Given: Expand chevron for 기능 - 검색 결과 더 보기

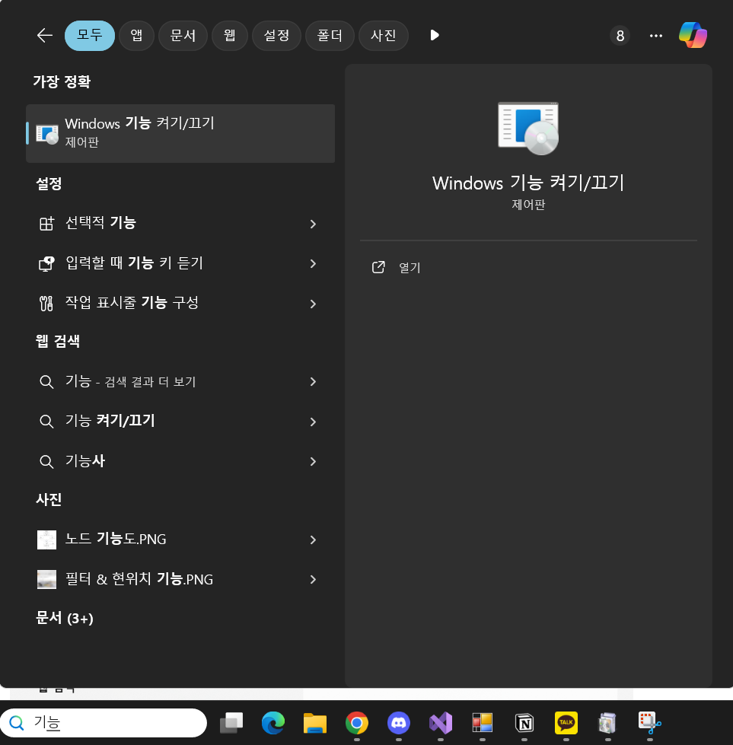Looking at the screenshot, I should (313, 381).
